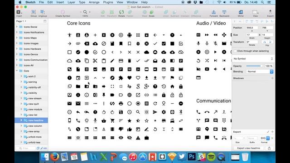Image resolution: width=290 pixels, height=163 pixels.
Task: Open the File menu
Action: pyautogui.click(x=41, y=2)
